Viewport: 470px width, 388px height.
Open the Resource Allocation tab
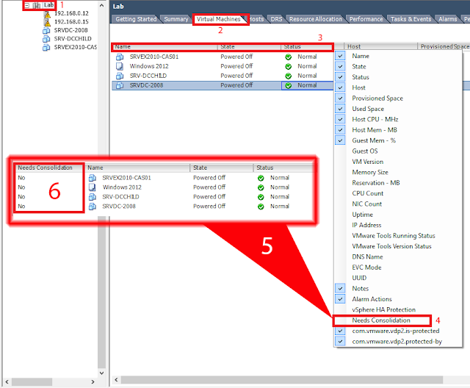click(315, 19)
